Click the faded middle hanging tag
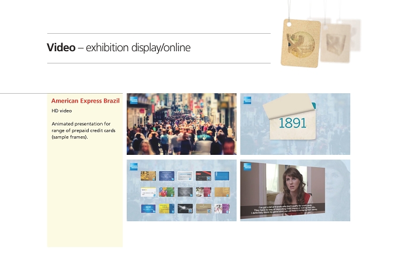Screen dimensions: 397x280 pos(335,43)
